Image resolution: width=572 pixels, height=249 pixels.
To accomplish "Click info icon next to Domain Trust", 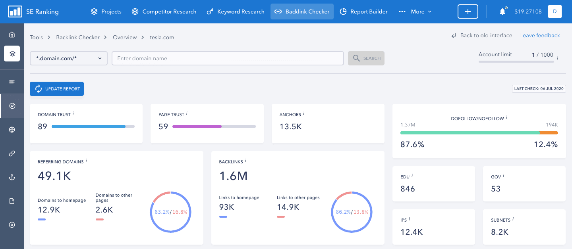I will (73, 114).
